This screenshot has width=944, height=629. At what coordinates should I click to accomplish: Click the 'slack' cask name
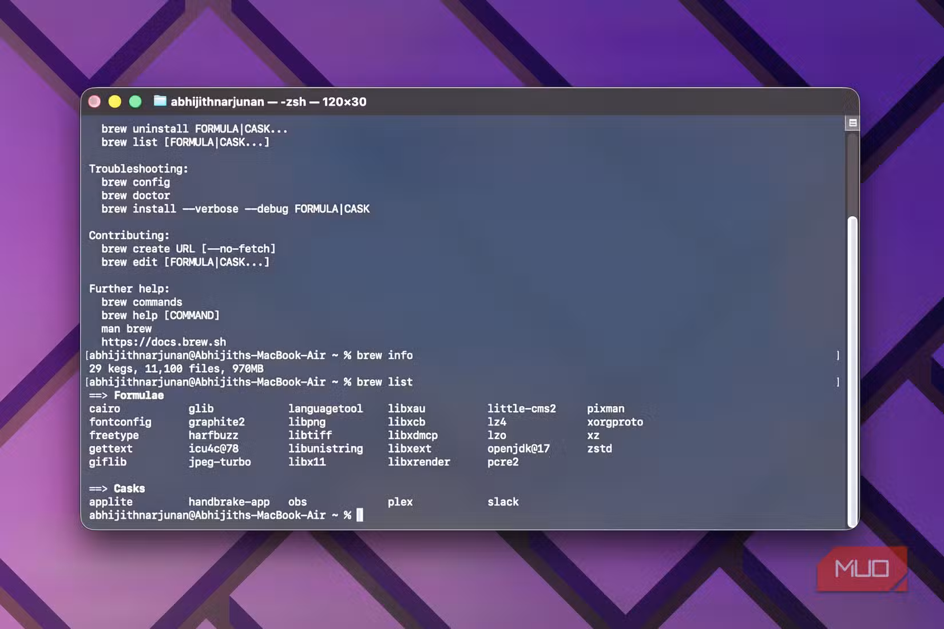(x=503, y=502)
